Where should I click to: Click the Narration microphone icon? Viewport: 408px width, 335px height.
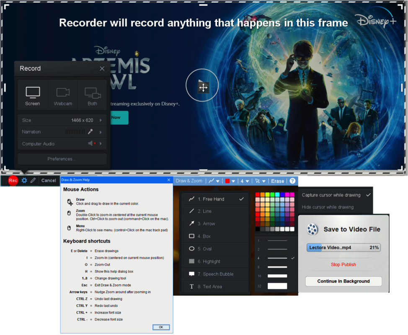point(90,132)
